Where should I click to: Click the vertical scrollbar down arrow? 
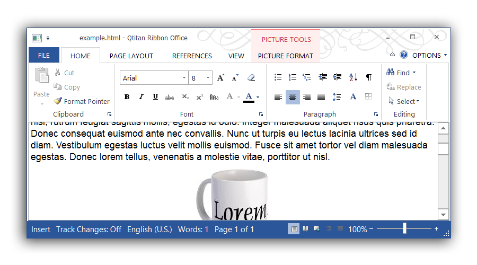point(444,214)
